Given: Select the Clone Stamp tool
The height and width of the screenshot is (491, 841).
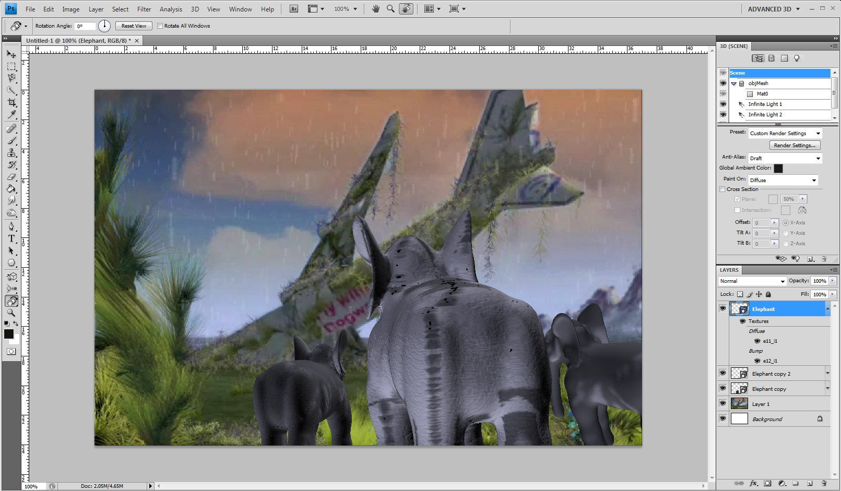Looking at the screenshot, I should [x=11, y=152].
